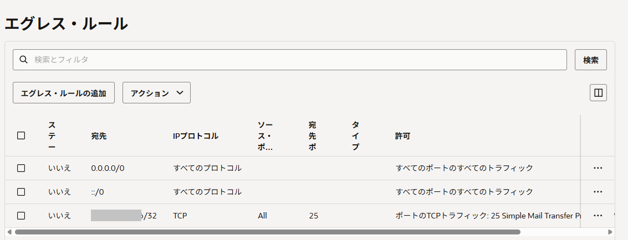The width and height of the screenshot is (628, 240).
Task: Open actions menu for ::/0 rule
Action: click(598, 192)
